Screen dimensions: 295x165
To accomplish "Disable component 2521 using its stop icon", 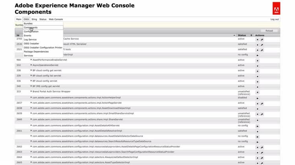I will click(x=257, y=50).
